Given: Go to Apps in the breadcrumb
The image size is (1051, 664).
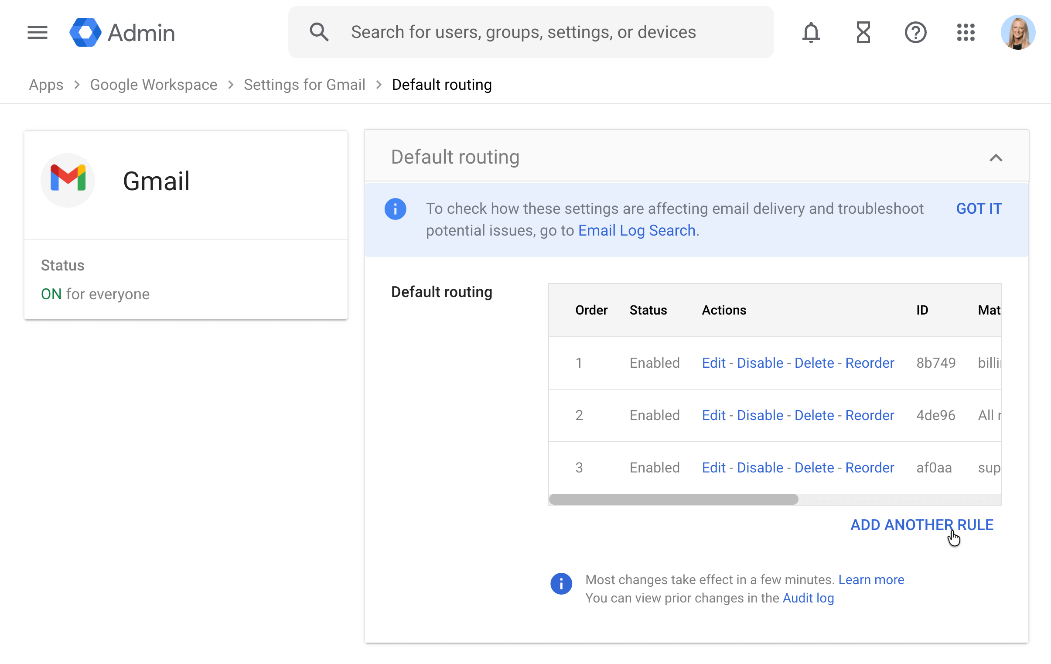Looking at the screenshot, I should click(46, 85).
